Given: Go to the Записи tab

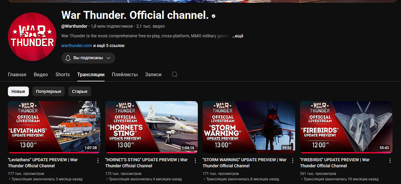Looking at the screenshot, I should (153, 74).
